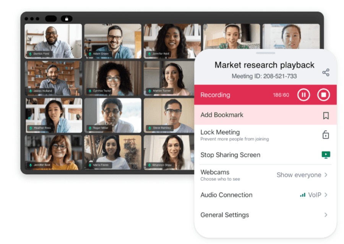
Task: Click Derrick Ford's microphone icon
Action: (30, 54)
